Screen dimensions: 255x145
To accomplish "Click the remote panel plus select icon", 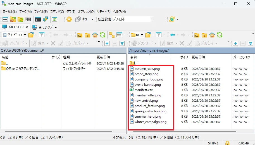I will (x=235, y=43).
